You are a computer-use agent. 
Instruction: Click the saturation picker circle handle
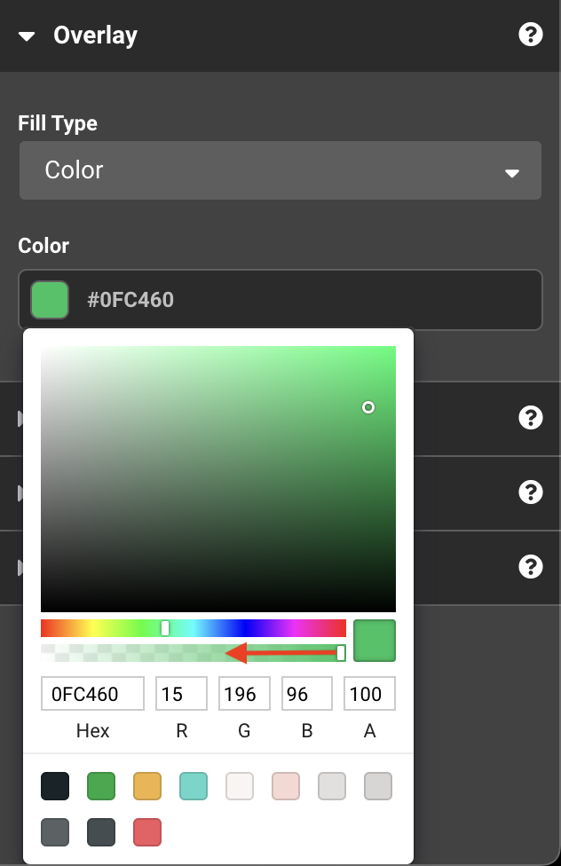pyautogui.click(x=368, y=407)
